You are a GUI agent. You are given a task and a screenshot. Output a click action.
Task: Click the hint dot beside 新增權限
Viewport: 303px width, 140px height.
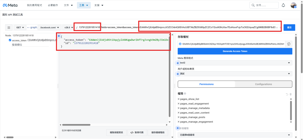(177, 128)
